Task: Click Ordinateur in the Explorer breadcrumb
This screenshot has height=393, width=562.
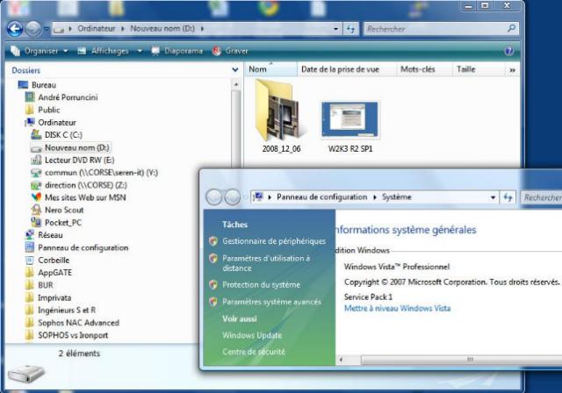Action: tap(97, 29)
